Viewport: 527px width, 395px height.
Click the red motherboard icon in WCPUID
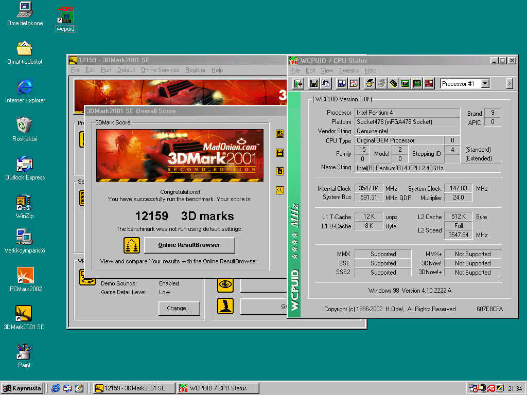pyautogui.click(x=429, y=83)
